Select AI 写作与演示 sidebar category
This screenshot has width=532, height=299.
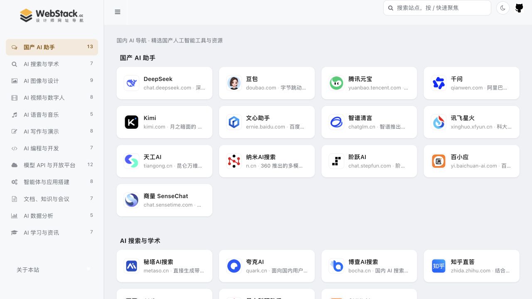[x=52, y=132]
